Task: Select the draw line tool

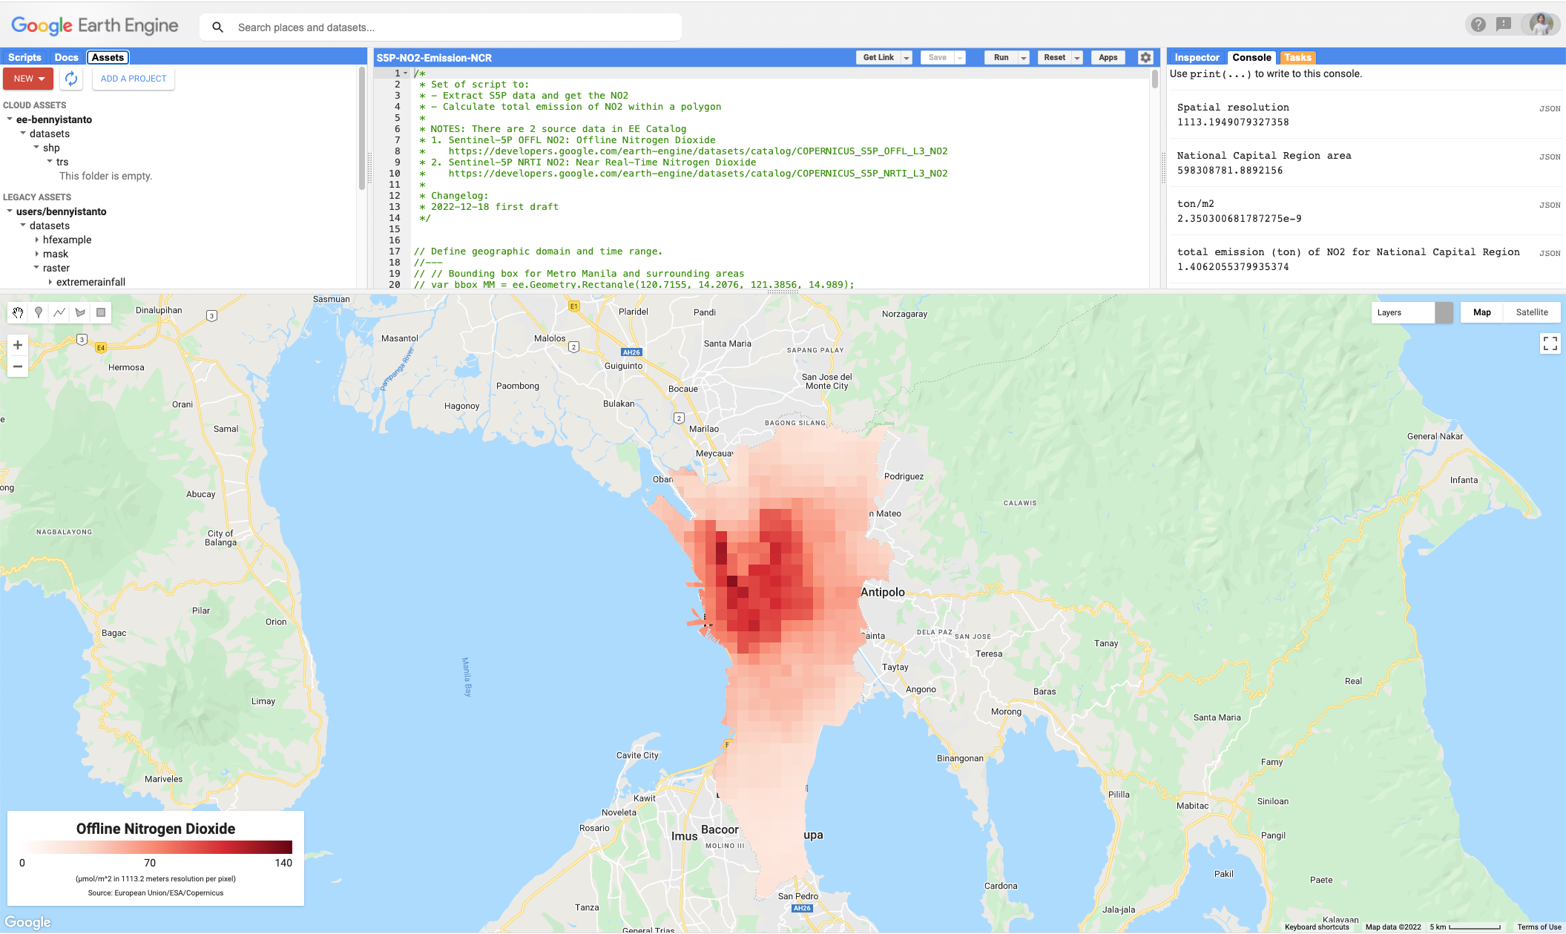Action: tap(59, 312)
